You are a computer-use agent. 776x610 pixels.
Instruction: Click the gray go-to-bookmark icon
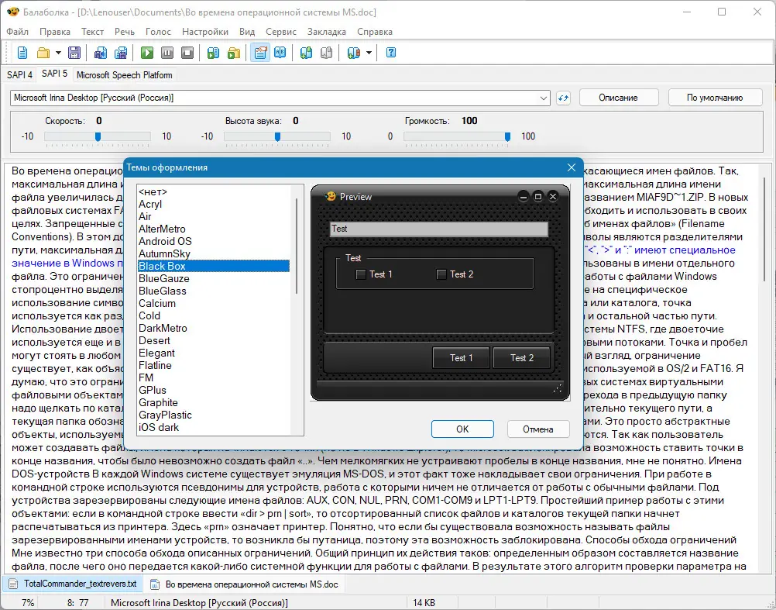click(326, 53)
